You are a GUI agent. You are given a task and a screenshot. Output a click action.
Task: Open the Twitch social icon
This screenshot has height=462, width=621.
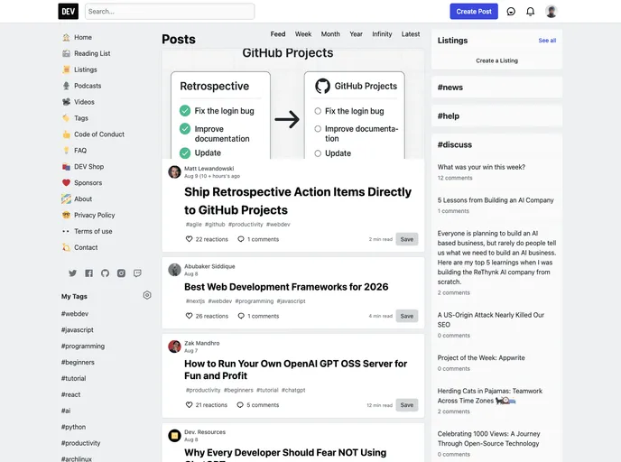coord(137,273)
